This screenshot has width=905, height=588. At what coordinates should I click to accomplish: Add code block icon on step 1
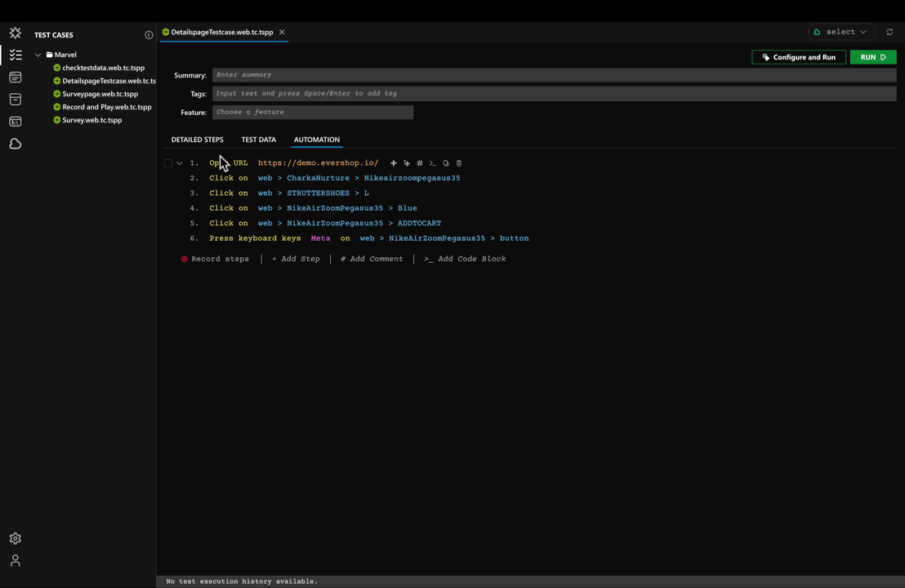click(432, 163)
